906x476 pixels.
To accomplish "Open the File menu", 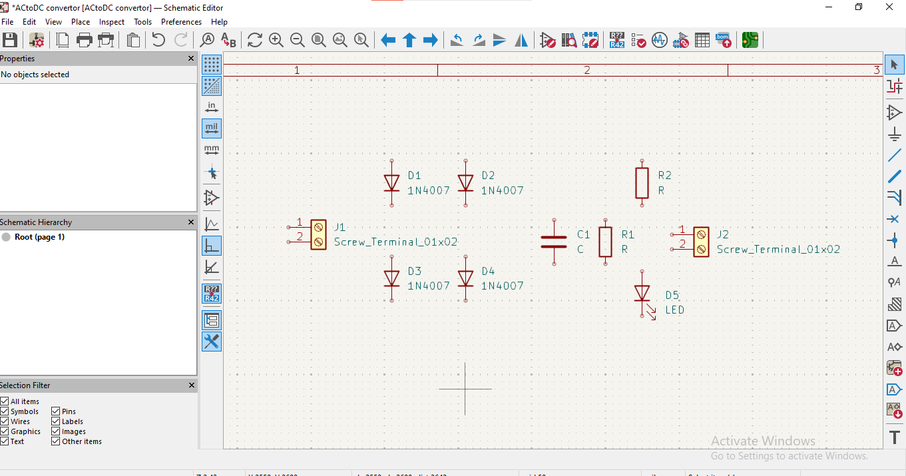I will pos(7,22).
